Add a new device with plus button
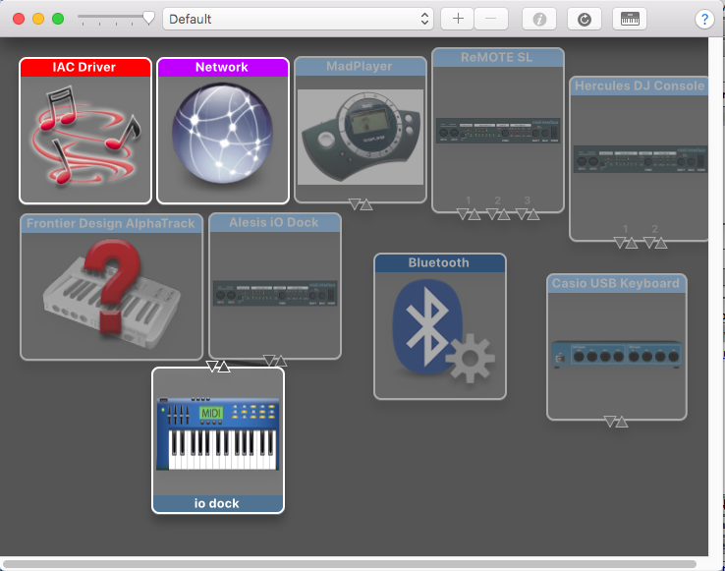This screenshot has width=725, height=571. click(458, 19)
